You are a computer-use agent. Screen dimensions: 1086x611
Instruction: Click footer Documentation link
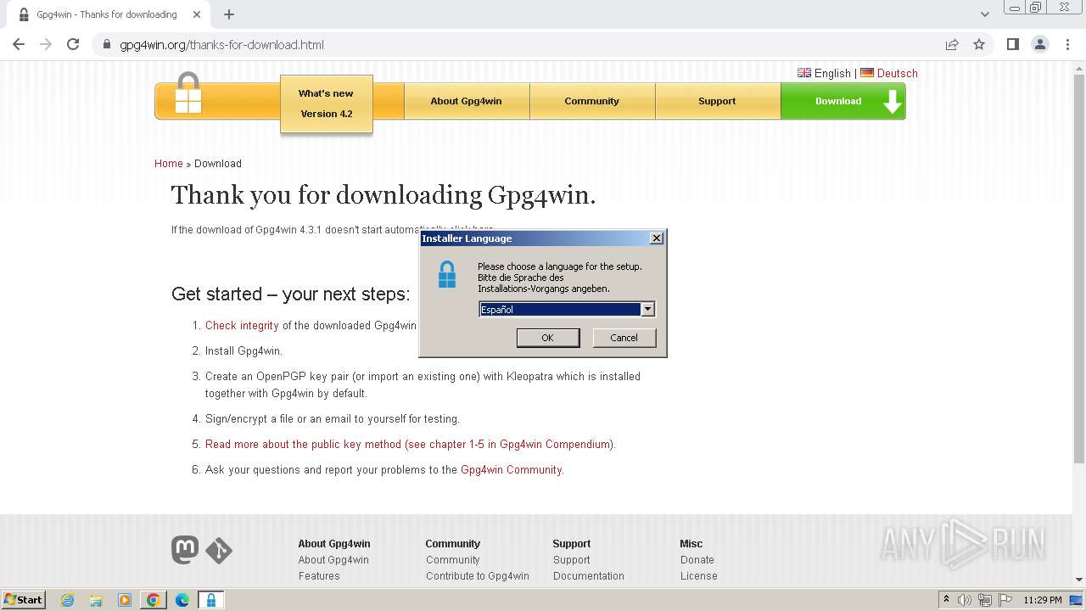tap(589, 576)
